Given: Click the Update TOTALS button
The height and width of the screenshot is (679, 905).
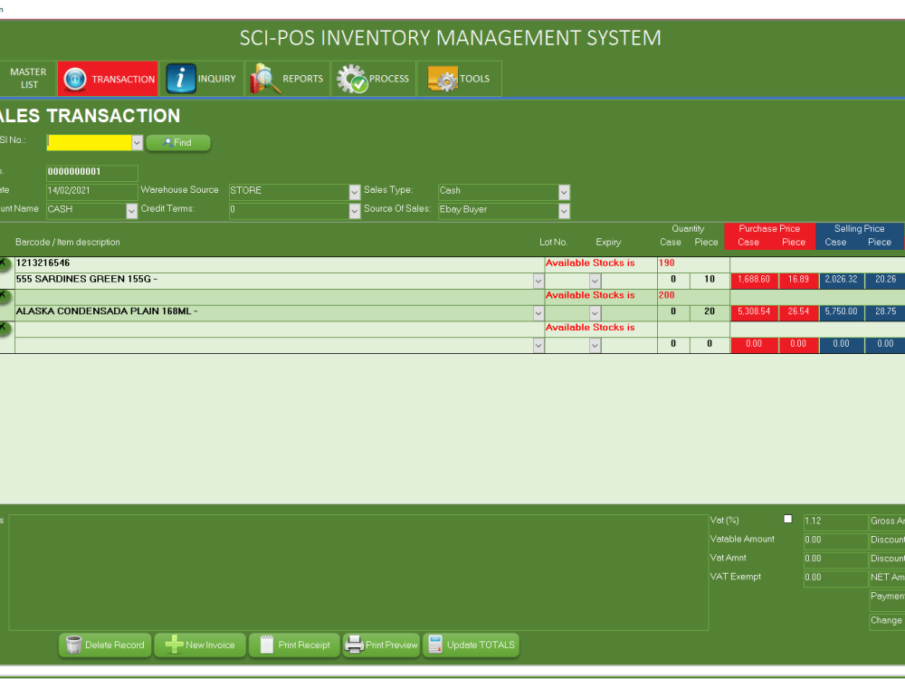Looking at the screenshot, I should [472, 645].
